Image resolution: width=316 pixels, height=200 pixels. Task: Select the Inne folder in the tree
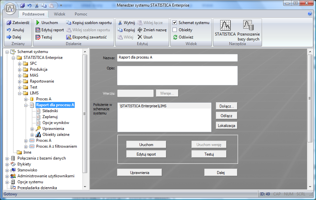coord(27,152)
